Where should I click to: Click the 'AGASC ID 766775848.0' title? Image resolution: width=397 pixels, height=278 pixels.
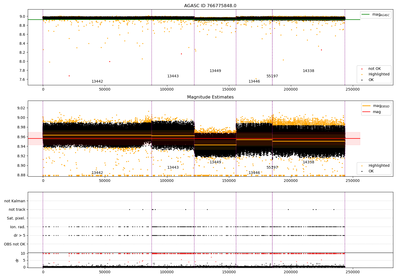click(210, 6)
